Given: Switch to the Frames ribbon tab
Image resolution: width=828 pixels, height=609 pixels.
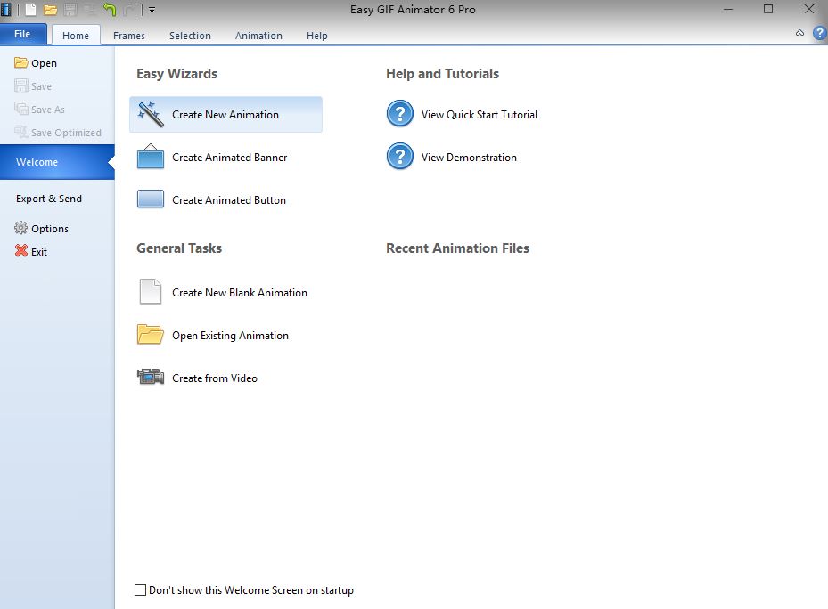Looking at the screenshot, I should [x=129, y=36].
